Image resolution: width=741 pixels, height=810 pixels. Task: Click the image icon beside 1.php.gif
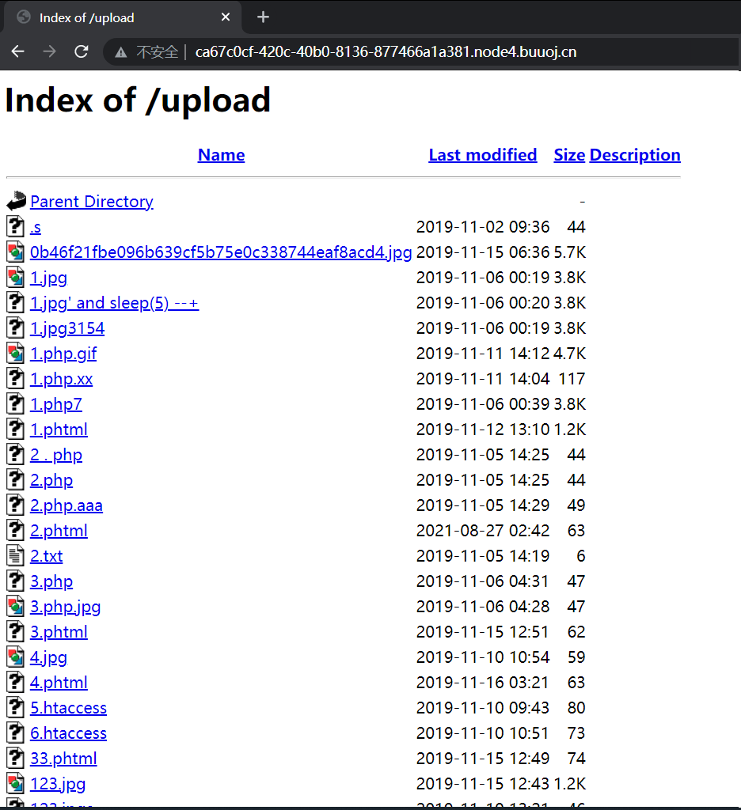pos(16,354)
